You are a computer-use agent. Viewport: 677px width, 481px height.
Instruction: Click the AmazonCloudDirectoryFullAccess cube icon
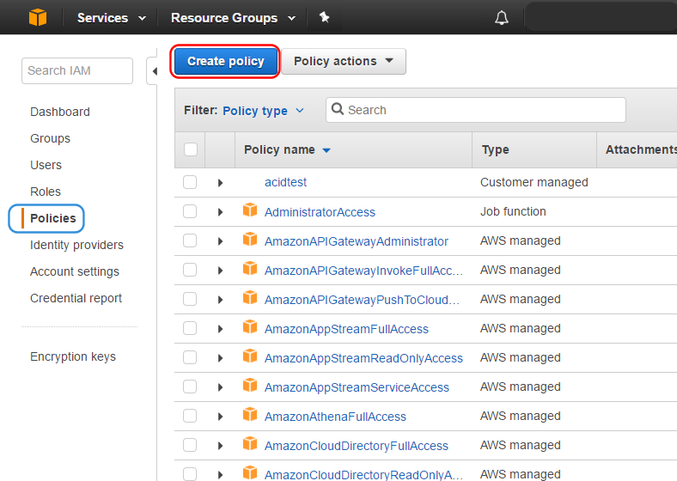(x=250, y=443)
